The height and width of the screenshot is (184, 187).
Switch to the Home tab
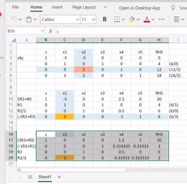click(x=36, y=7)
